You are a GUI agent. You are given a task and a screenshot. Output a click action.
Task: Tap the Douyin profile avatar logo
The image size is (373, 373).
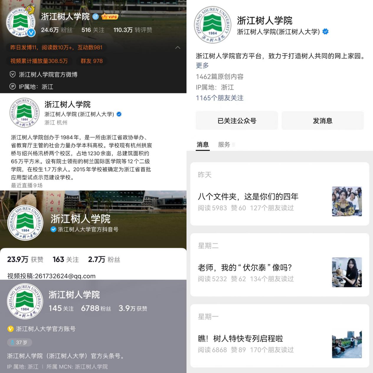(x=25, y=222)
